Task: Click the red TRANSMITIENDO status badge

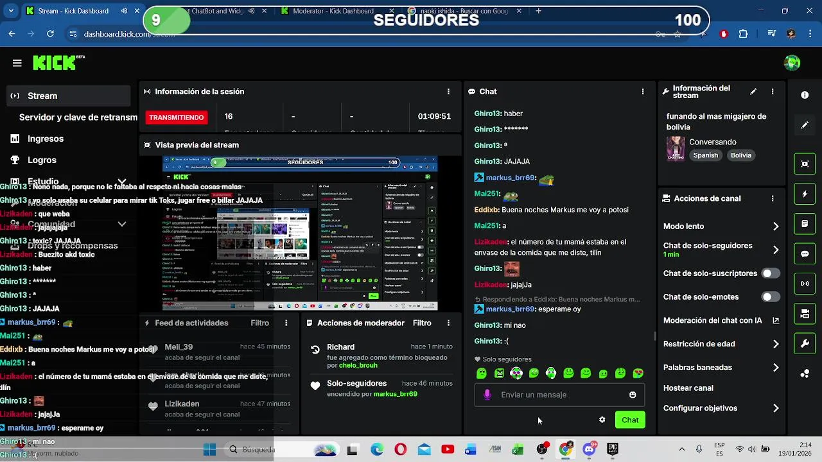Action: click(x=177, y=117)
